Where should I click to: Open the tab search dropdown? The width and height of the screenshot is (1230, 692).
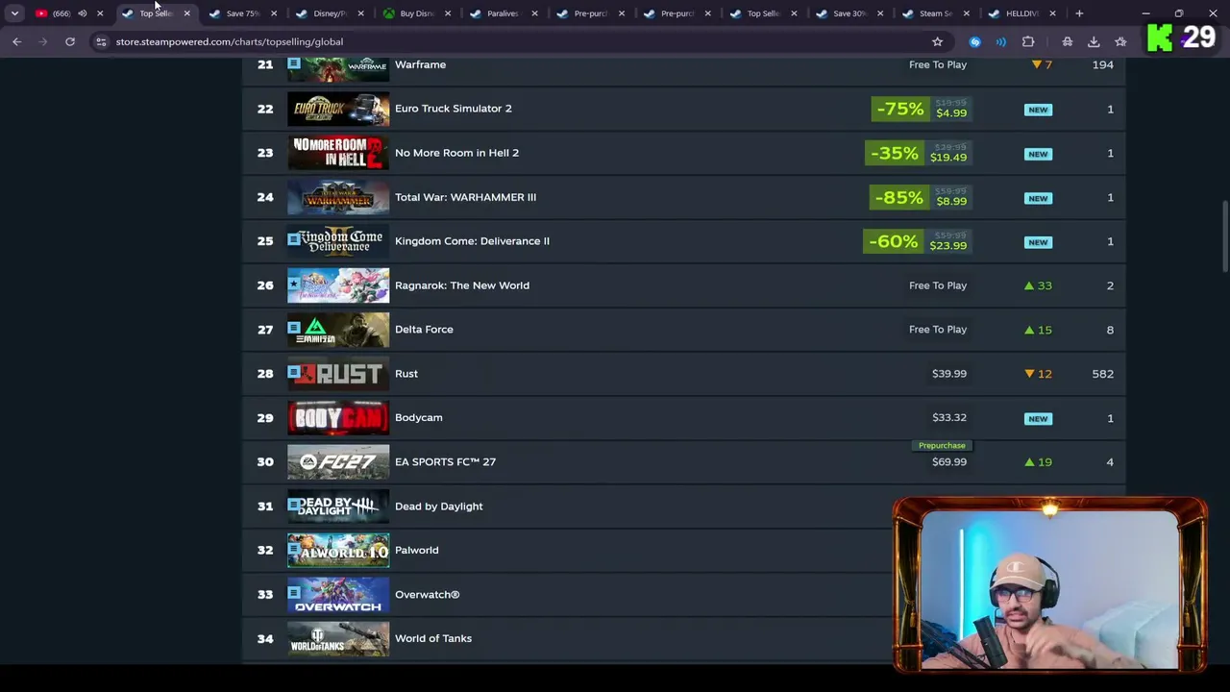14,13
